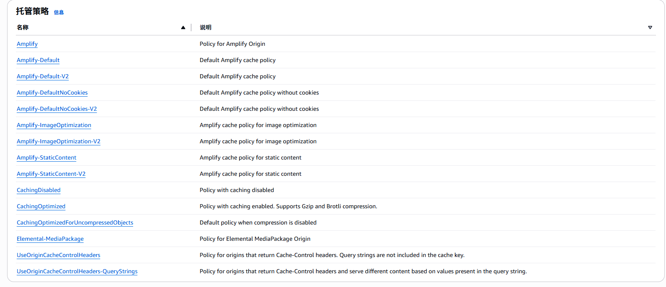Open CachingOptimizedForUncompressedObjects policy
666x287 pixels.
tap(75, 222)
